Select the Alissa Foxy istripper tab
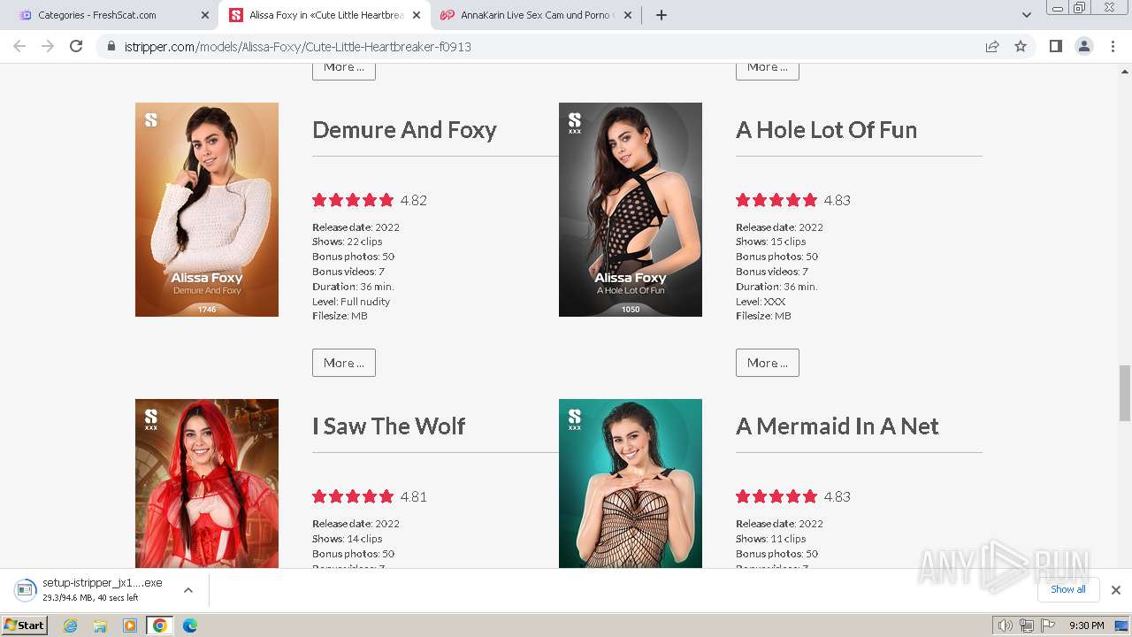 point(325,15)
